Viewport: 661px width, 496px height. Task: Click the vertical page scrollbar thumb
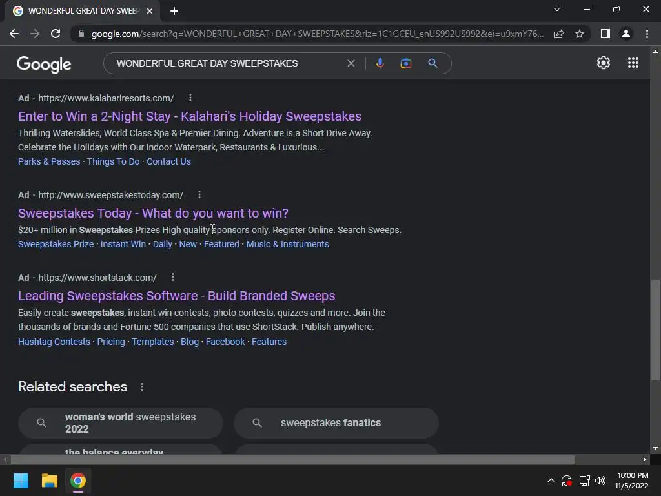pyautogui.click(x=655, y=330)
